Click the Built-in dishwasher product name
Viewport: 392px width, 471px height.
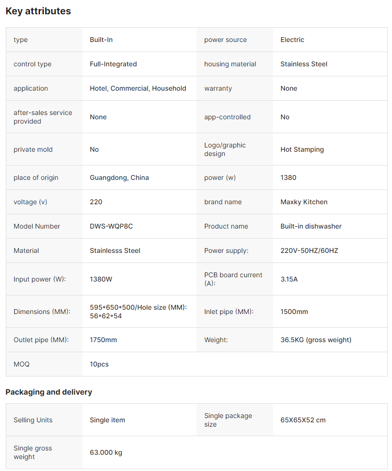[x=311, y=226]
